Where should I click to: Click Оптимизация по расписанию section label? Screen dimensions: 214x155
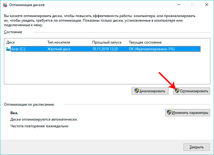(29, 104)
